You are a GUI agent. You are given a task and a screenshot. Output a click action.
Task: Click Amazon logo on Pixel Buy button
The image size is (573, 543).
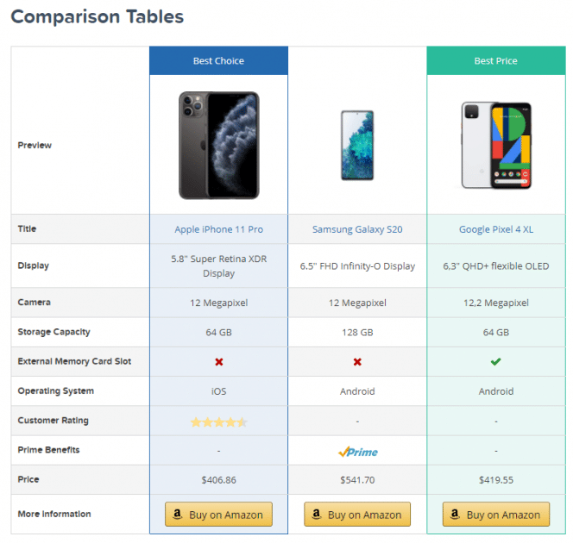pos(455,514)
